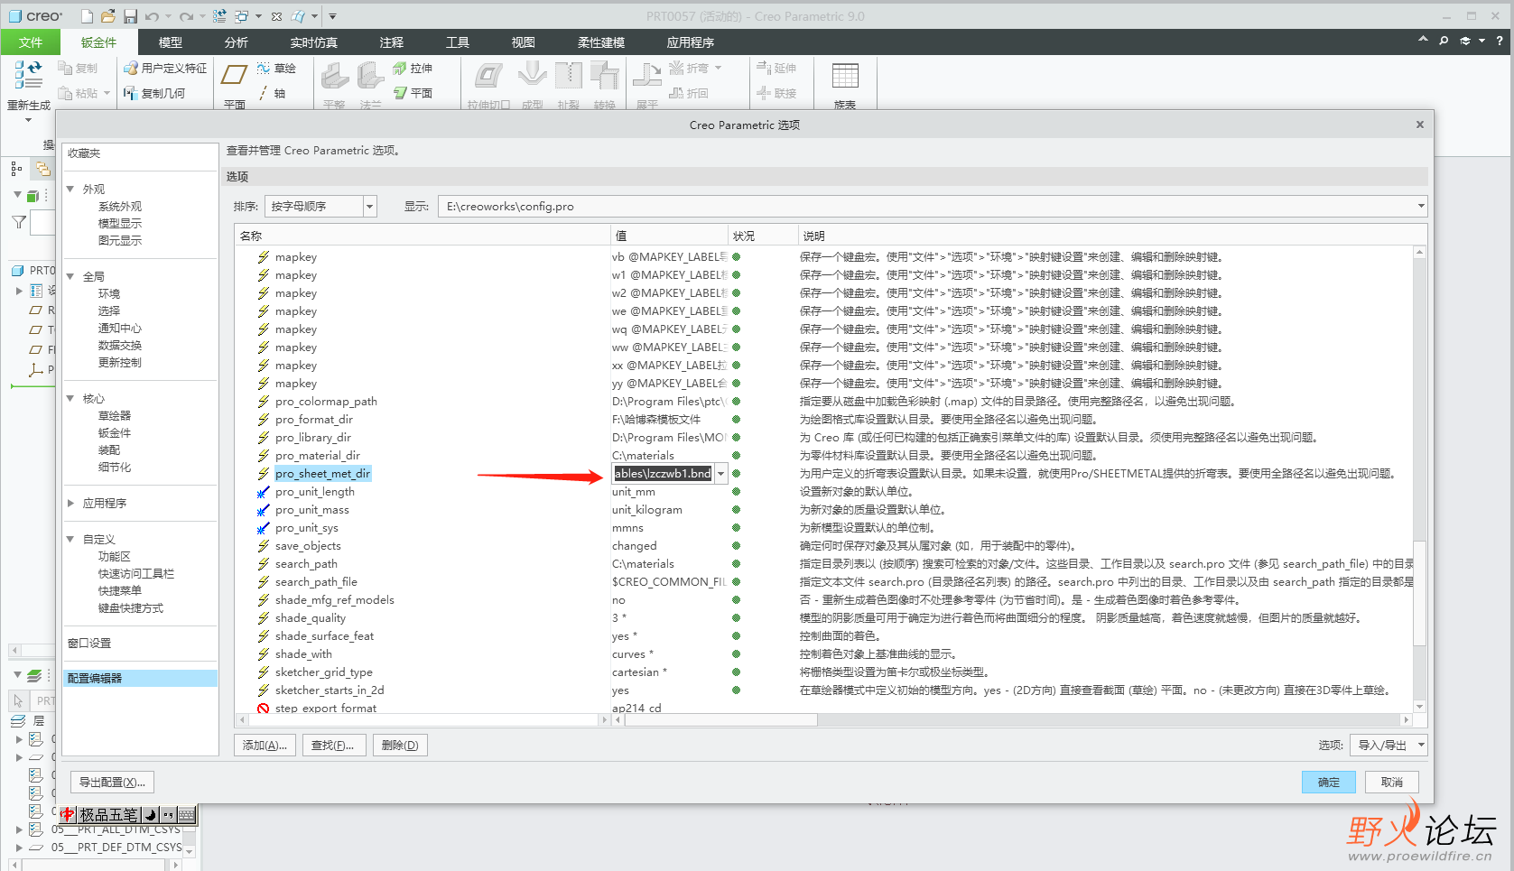The height and width of the screenshot is (871, 1514).
Task: Switch to the 视图 ribbon tab
Action: coord(524,42)
